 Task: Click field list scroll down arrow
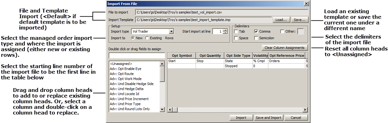(x=162, y=109)
